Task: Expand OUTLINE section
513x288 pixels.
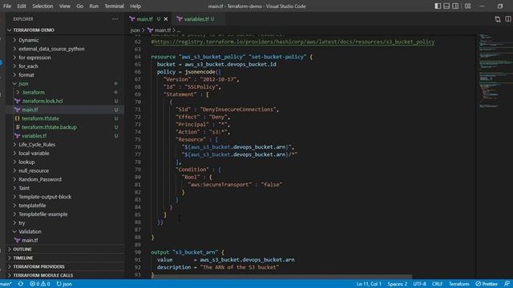Action: [66, 249]
